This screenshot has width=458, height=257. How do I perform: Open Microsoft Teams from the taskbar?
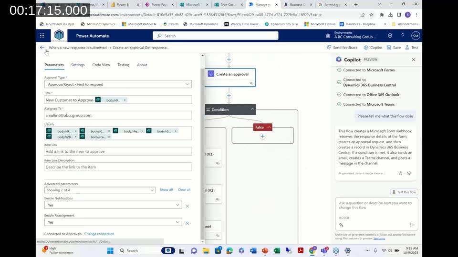click(x=324, y=251)
